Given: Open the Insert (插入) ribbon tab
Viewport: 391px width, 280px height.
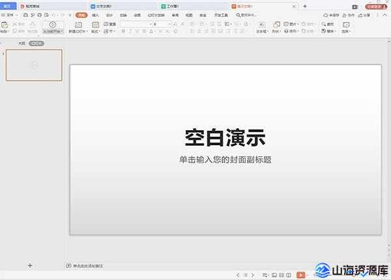Looking at the screenshot, I should pyautogui.click(x=95, y=15).
